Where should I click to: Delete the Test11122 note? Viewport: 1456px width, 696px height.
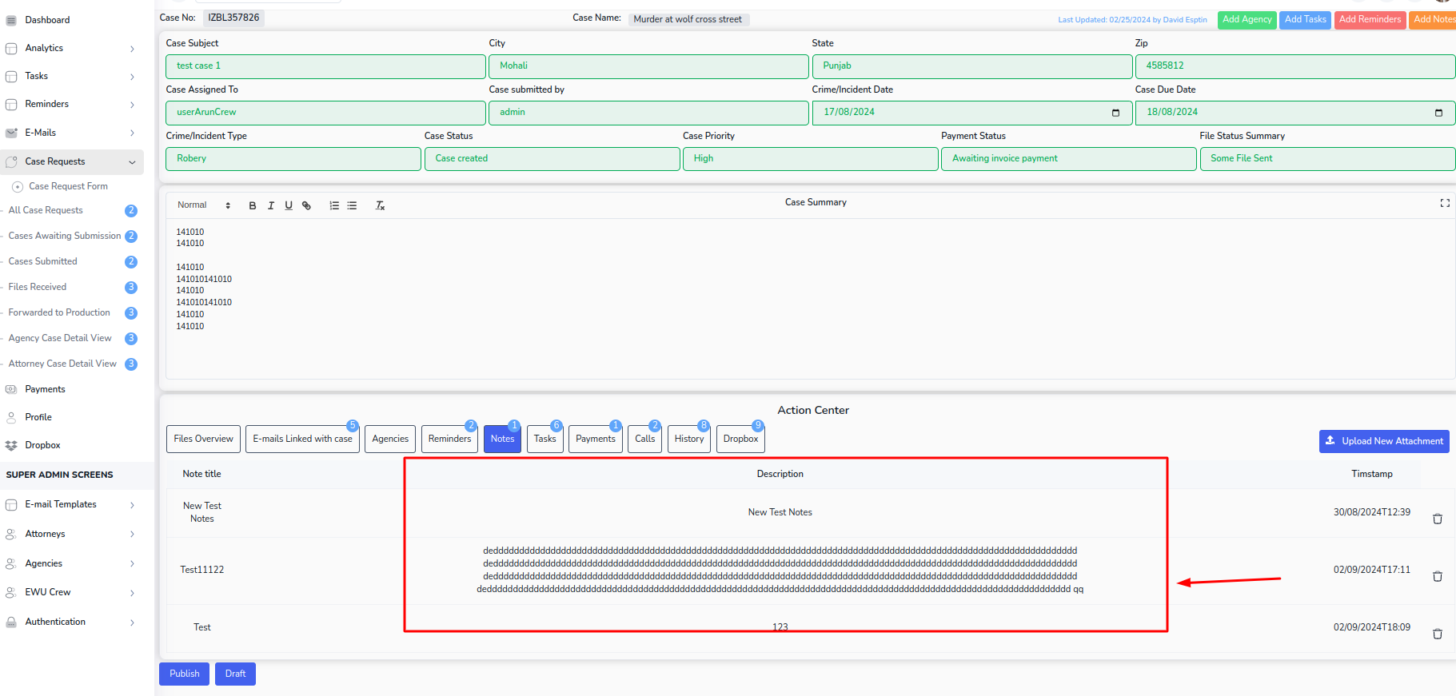click(x=1437, y=576)
